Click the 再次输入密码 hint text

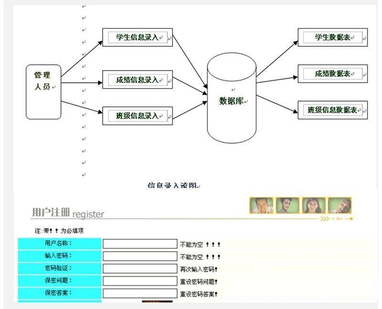click(x=199, y=269)
